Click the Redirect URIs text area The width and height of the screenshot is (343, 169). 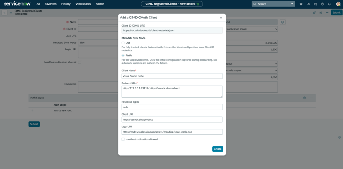[172, 92]
